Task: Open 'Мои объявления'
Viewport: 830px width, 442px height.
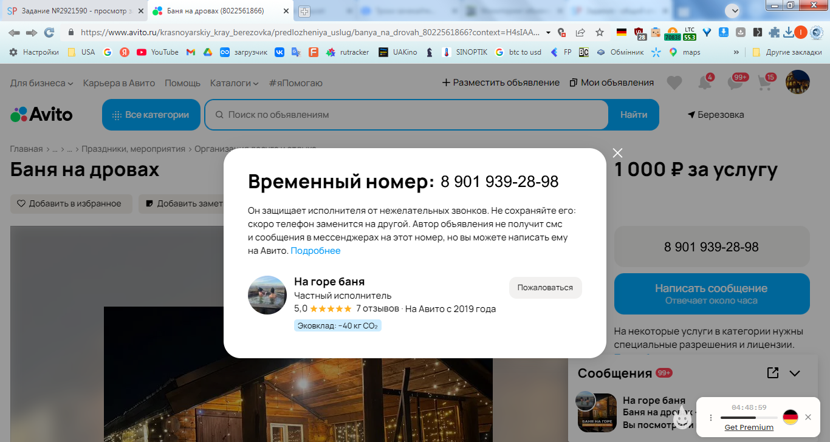Action: pyautogui.click(x=612, y=83)
